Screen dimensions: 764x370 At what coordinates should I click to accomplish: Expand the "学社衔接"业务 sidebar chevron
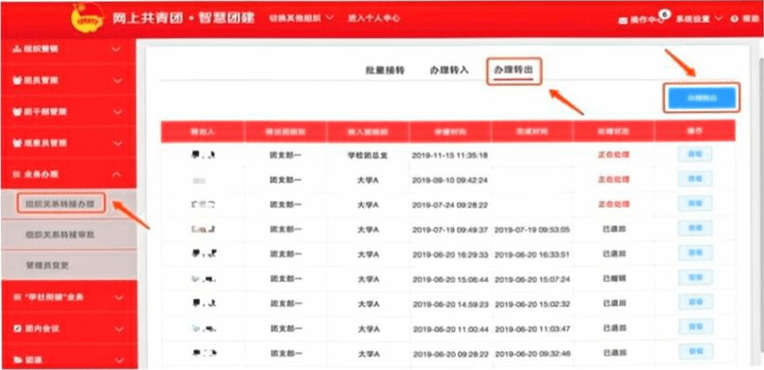tap(119, 297)
